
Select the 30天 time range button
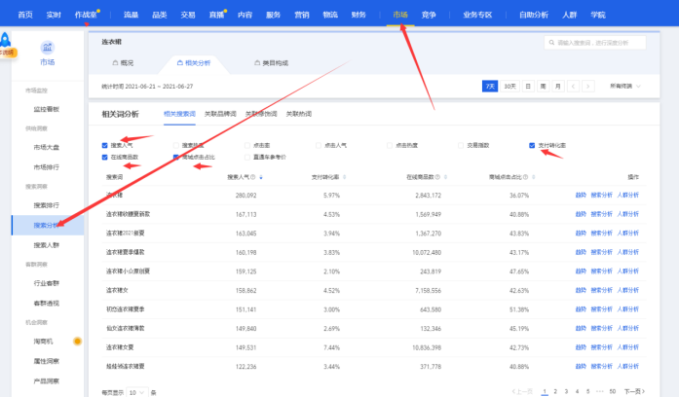click(x=509, y=86)
